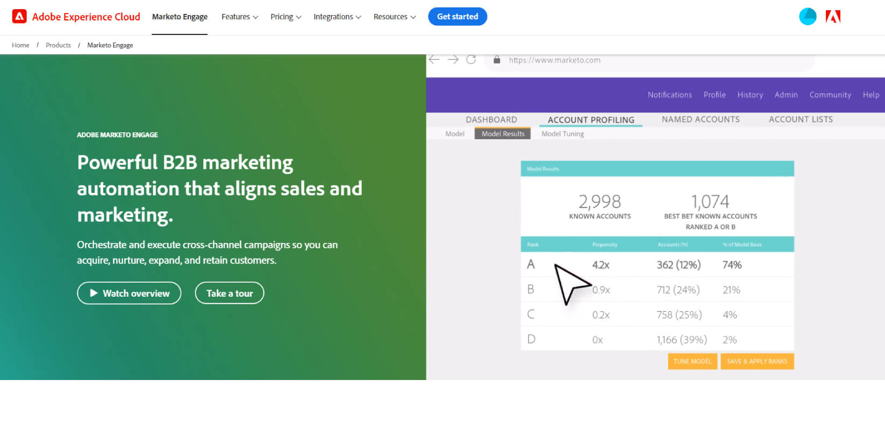Screen dimensions: 885x430
Task: Open History in the purple bar
Action: pyautogui.click(x=750, y=95)
